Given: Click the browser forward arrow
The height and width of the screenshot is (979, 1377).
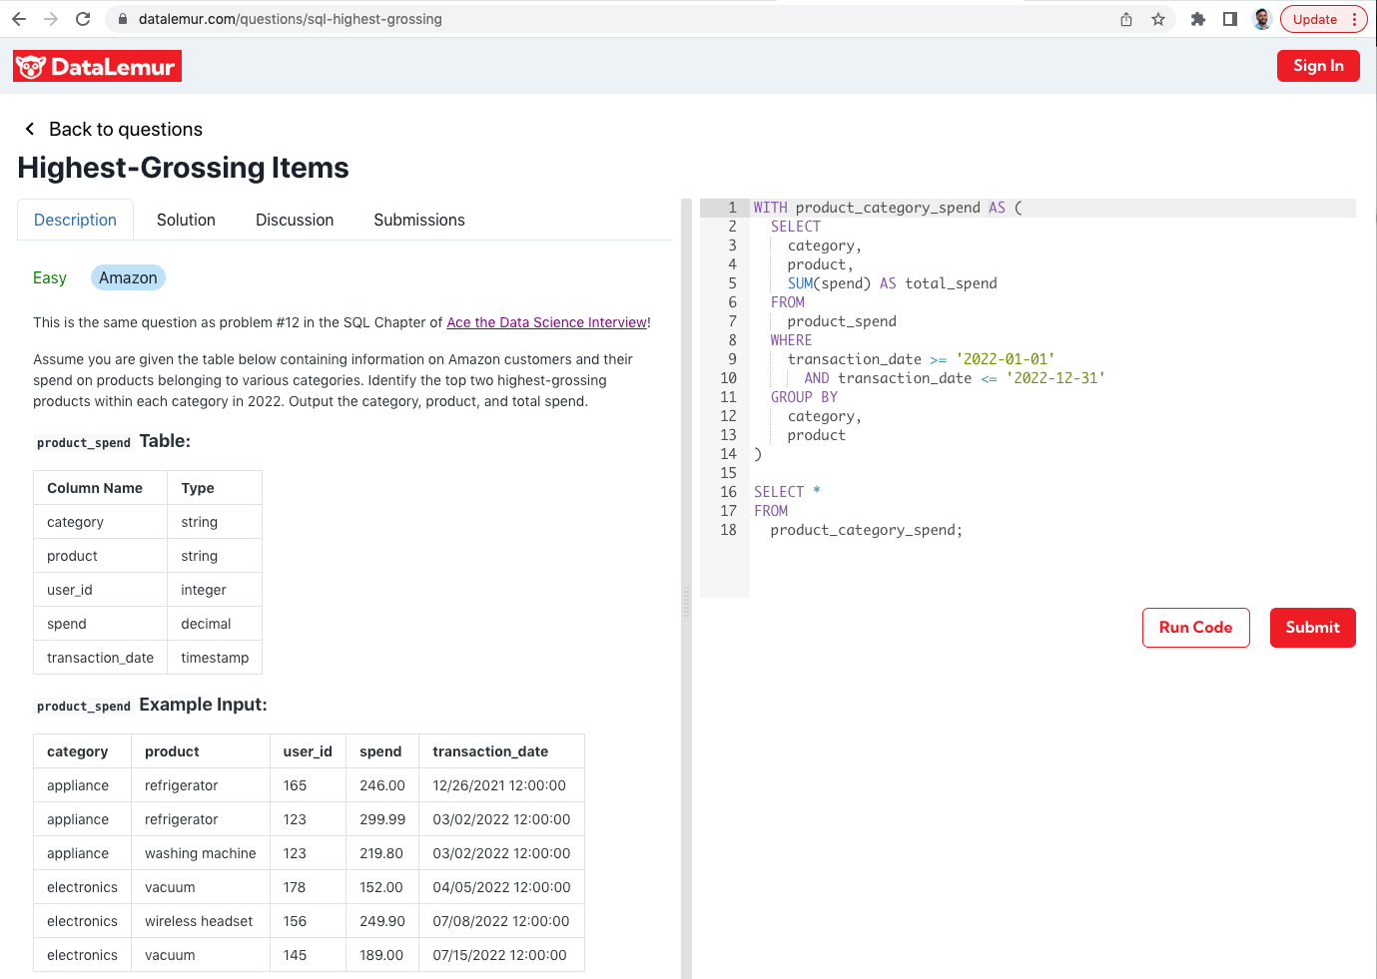Looking at the screenshot, I should 51,19.
